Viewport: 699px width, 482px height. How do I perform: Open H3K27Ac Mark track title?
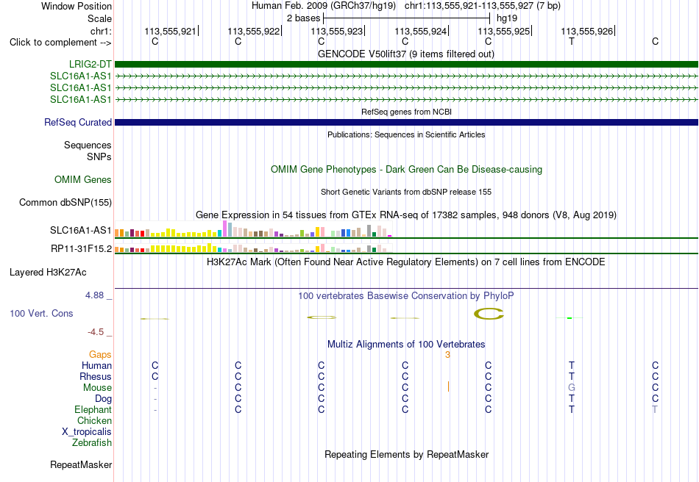point(406,262)
